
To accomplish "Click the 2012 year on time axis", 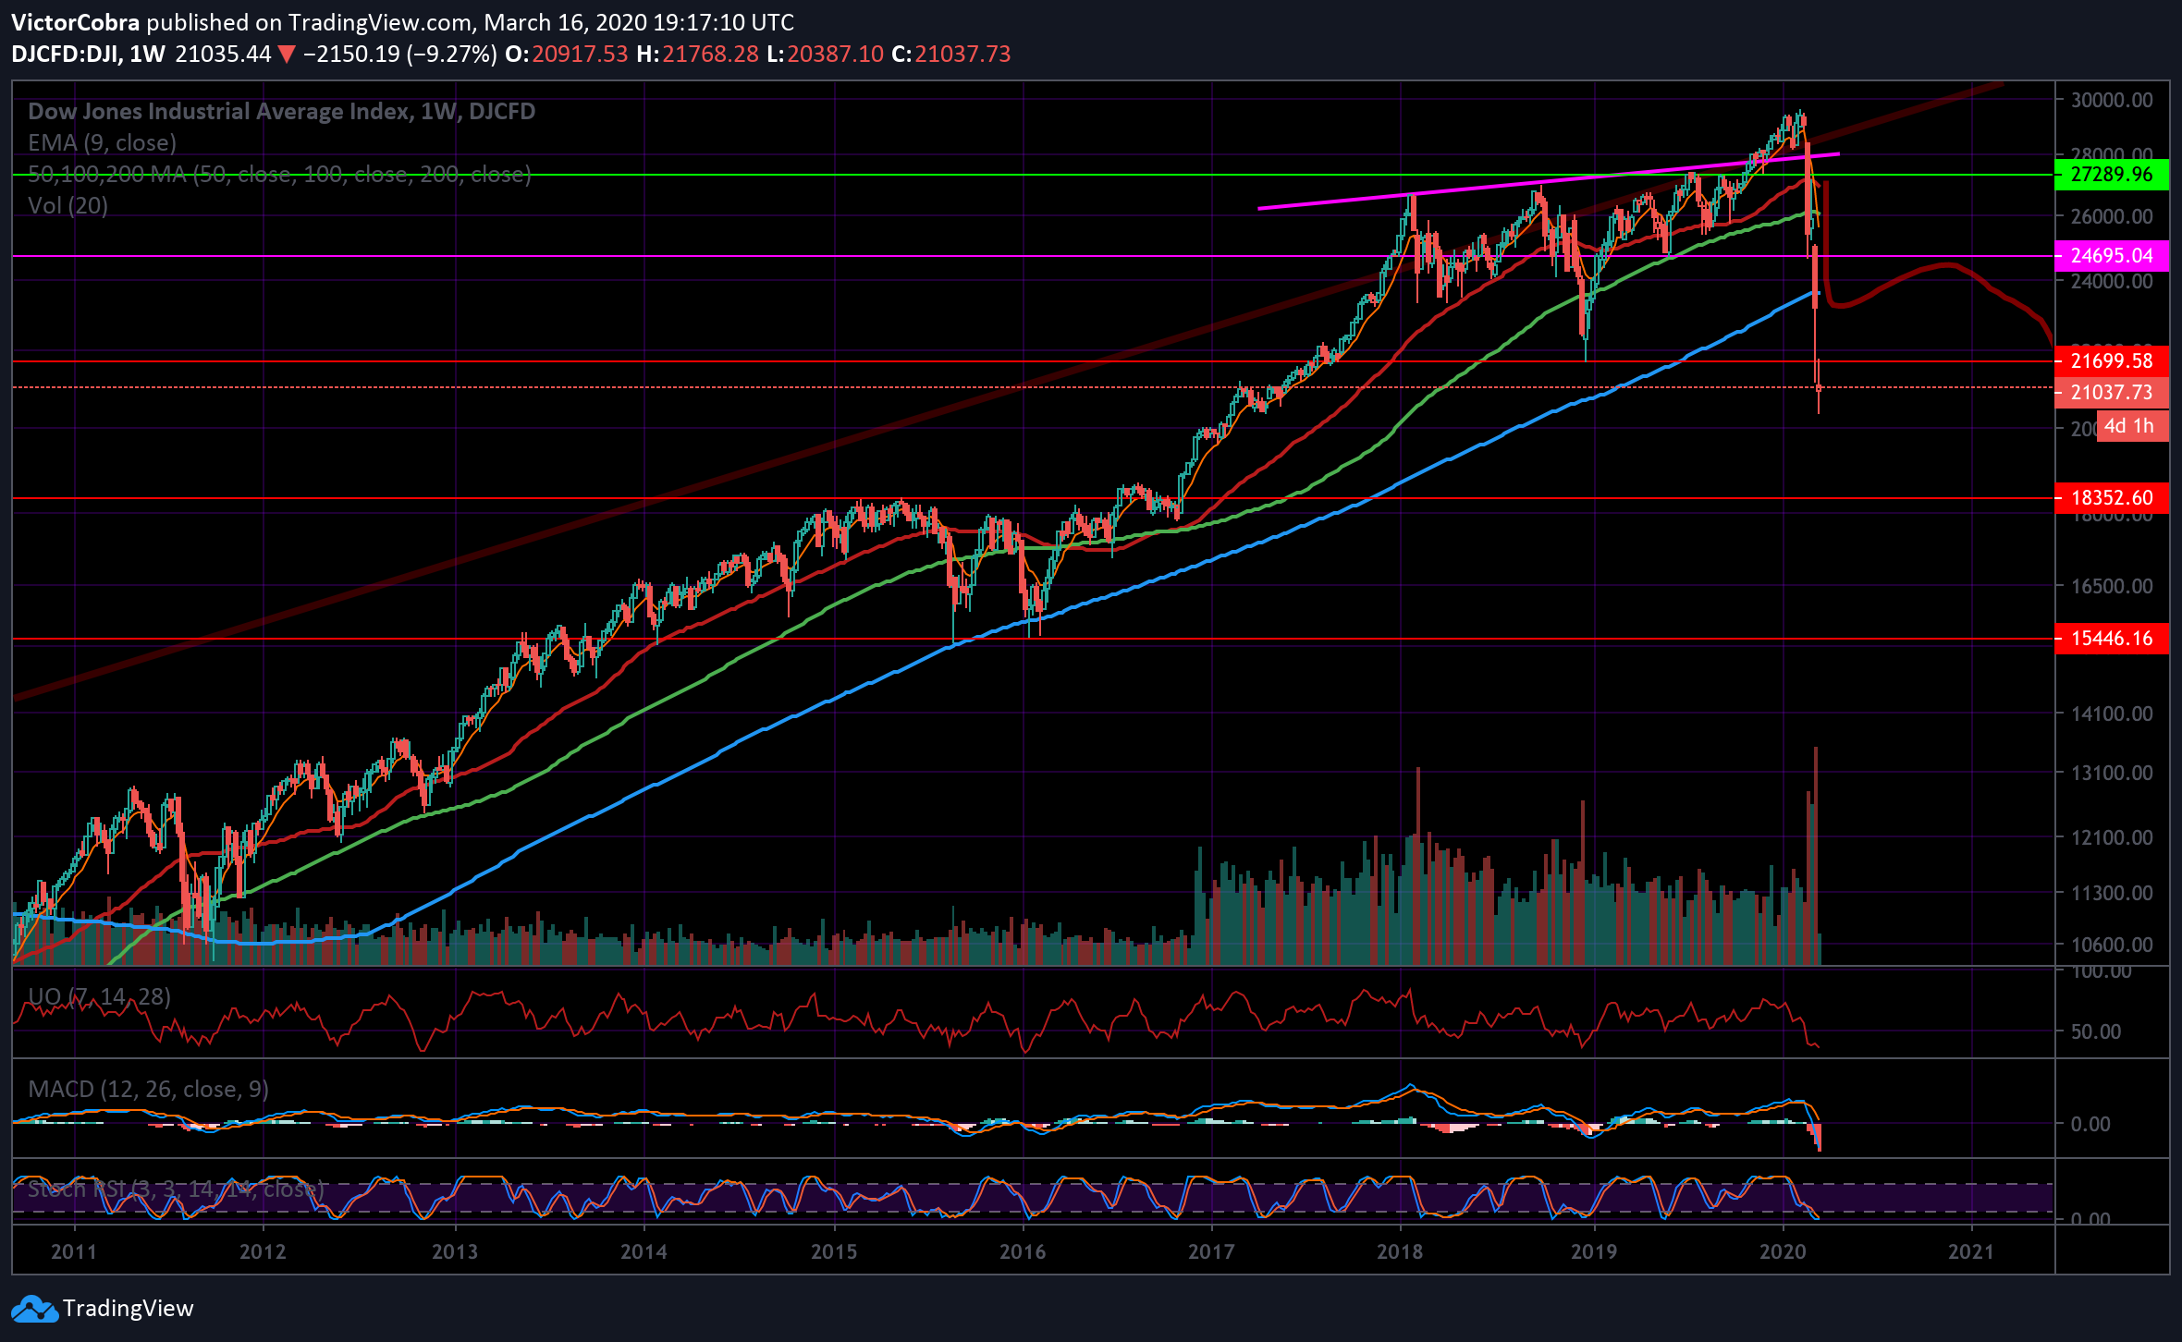I will [x=264, y=1251].
